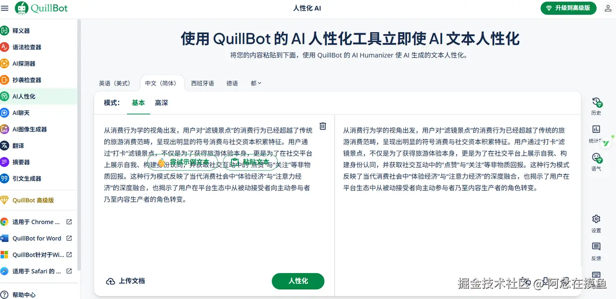Screen dimensions: 616x299
Task: Click the 帮助中心 question mark icon
Action: point(4,295)
